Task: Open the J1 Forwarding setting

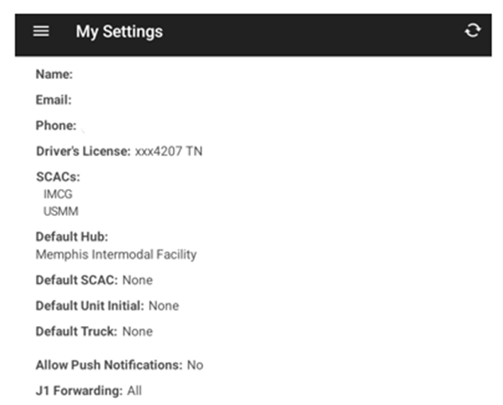Action: [88, 391]
